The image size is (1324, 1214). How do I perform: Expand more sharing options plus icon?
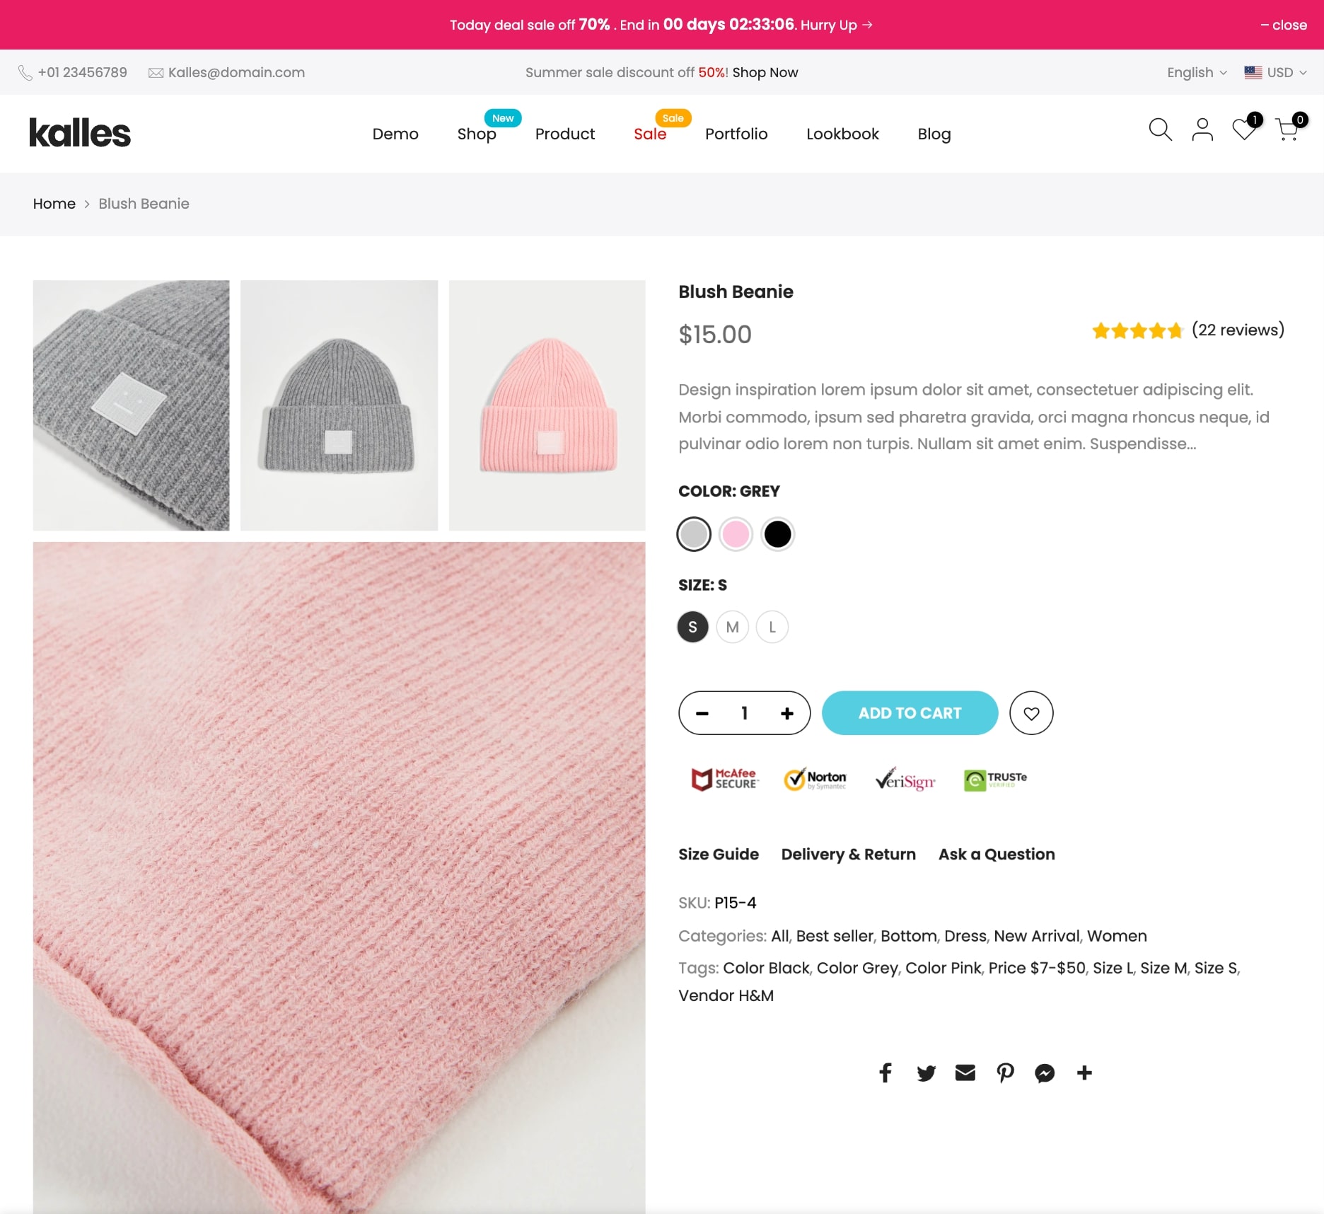1084,1073
